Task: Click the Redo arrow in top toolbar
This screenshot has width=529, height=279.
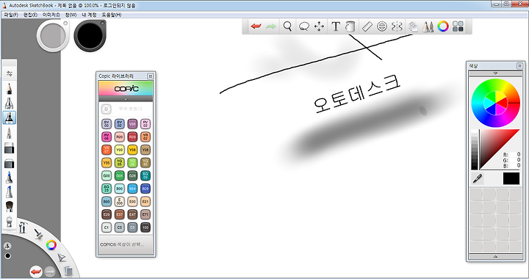Action: (271, 26)
